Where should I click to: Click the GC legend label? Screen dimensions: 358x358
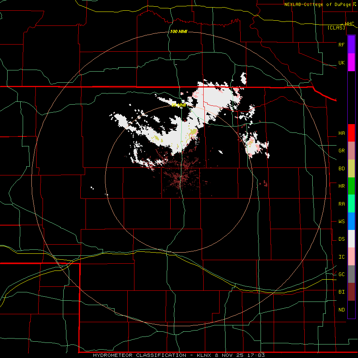pos(341,274)
